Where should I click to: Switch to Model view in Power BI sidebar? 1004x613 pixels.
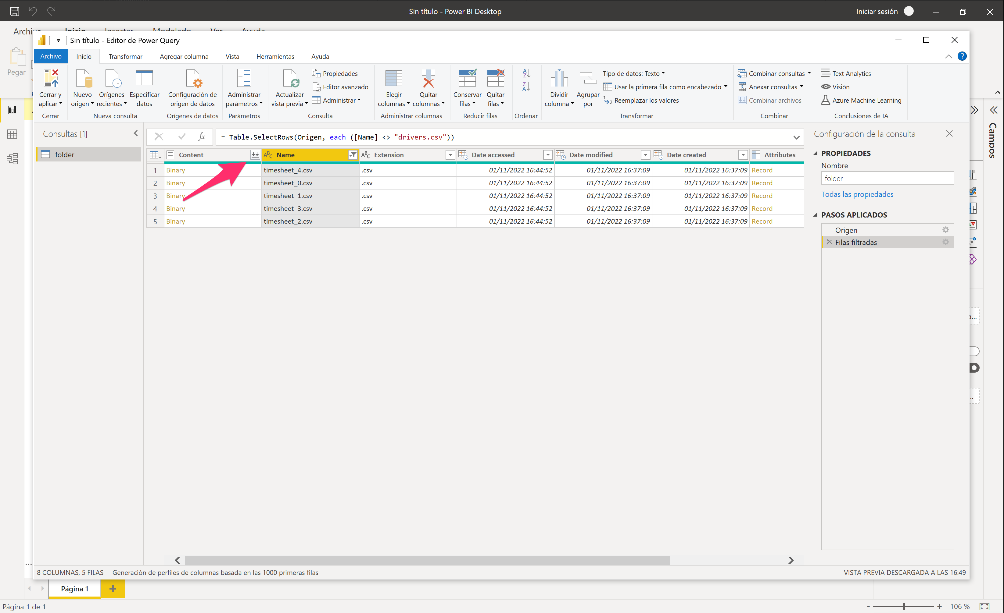12,158
